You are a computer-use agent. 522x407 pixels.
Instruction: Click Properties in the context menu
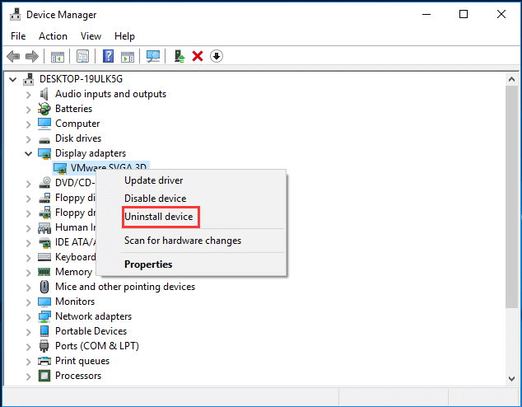148,264
